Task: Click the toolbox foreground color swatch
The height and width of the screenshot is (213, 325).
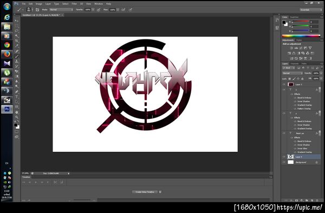Action: coord(16,125)
